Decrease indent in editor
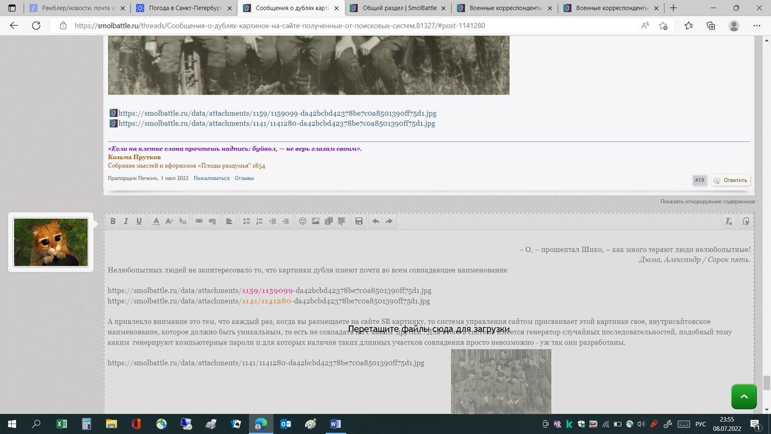The height and width of the screenshot is (434, 771). (x=272, y=221)
